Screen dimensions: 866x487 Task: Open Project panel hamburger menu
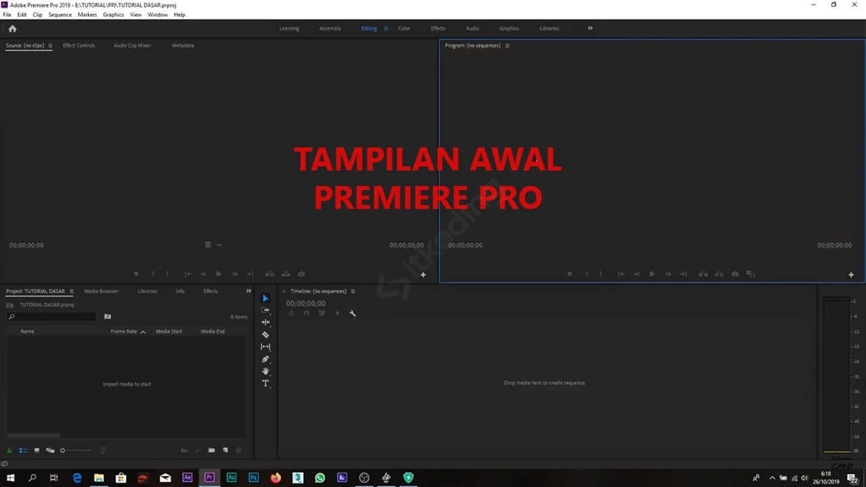[71, 292]
